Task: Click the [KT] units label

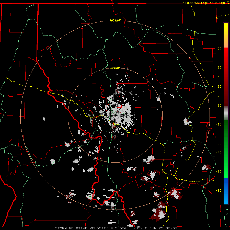Action: 218,18
